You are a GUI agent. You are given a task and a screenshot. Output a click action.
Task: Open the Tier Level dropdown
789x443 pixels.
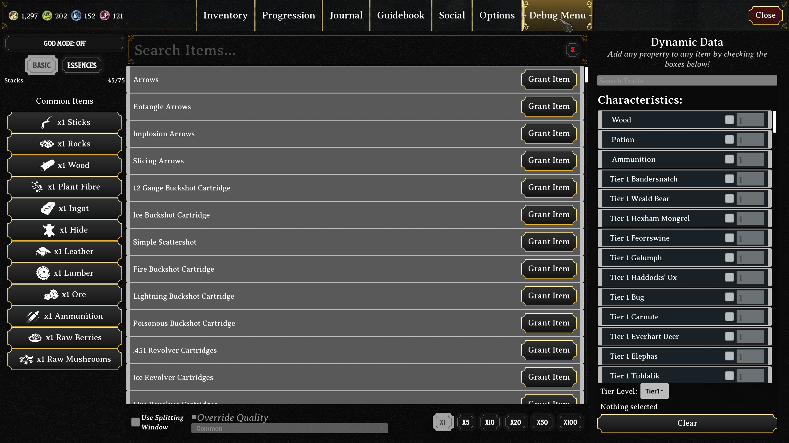coord(654,391)
